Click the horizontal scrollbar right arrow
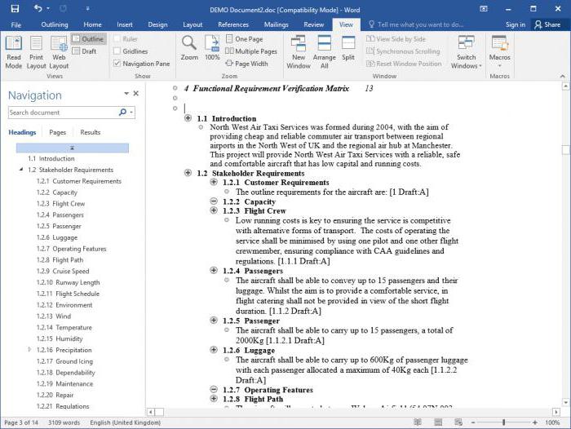 click(x=556, y=412)
